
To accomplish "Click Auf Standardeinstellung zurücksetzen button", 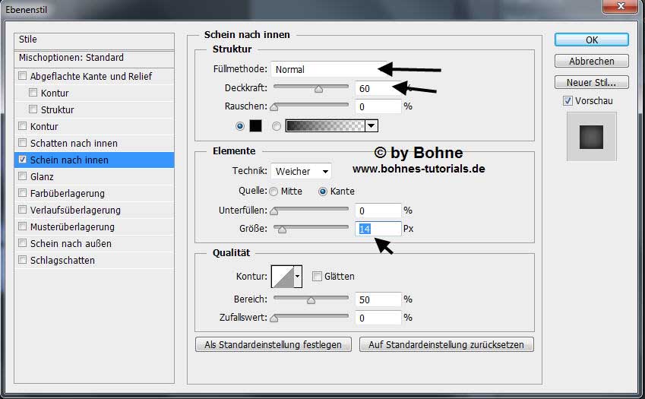I will [x=446, y=345].
